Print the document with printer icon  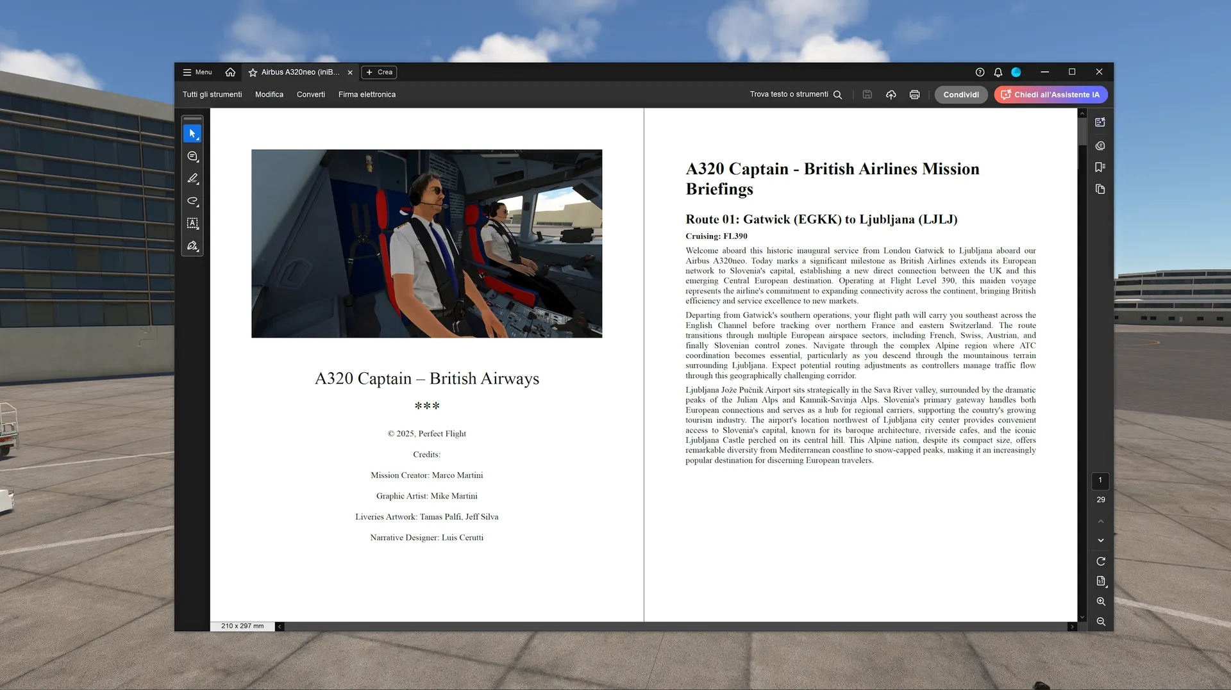click(x=915, y=95)
